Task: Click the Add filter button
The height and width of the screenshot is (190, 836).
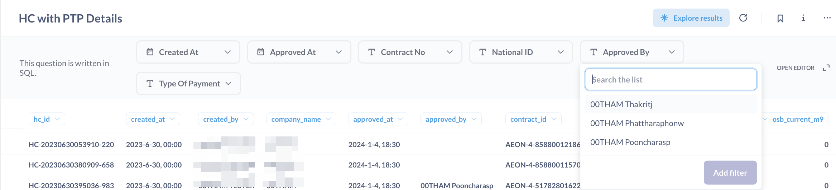Action: point(730,173)
